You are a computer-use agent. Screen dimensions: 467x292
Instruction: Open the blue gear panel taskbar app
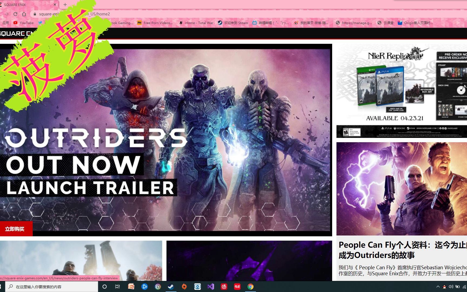pyautogui.click(x=198, y=287)
